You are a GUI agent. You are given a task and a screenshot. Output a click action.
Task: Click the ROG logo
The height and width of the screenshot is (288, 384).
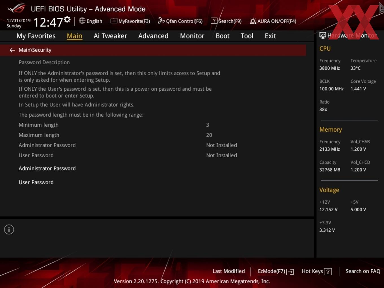(x=16, y=8)
